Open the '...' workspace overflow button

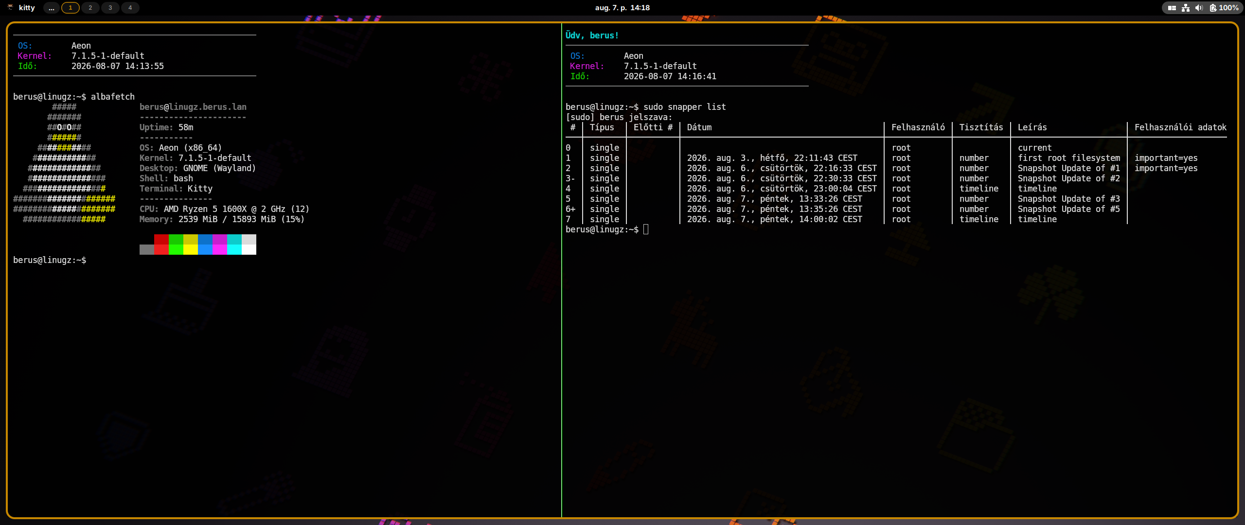pos(52,8)
